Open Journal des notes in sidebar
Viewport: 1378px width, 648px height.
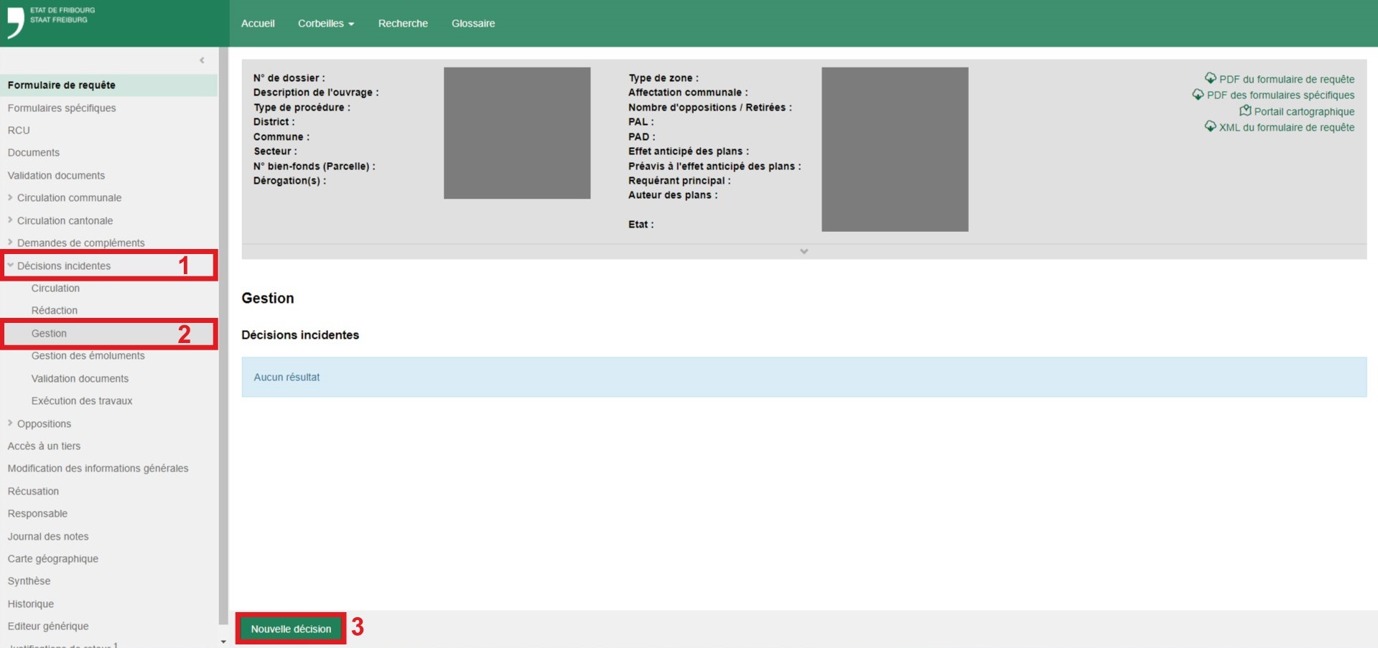pos(48,536)
